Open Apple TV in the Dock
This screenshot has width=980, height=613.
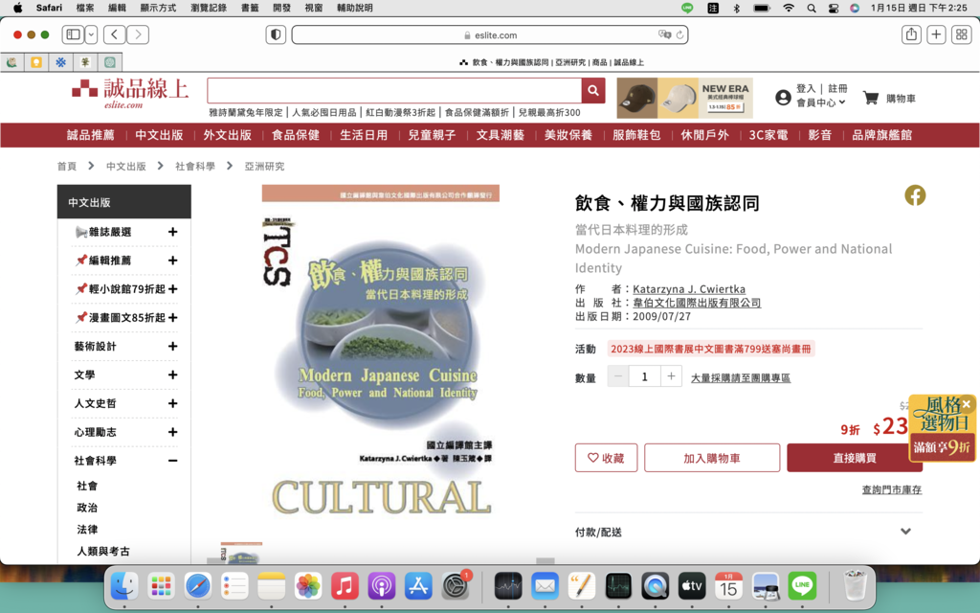click(691, 586)
